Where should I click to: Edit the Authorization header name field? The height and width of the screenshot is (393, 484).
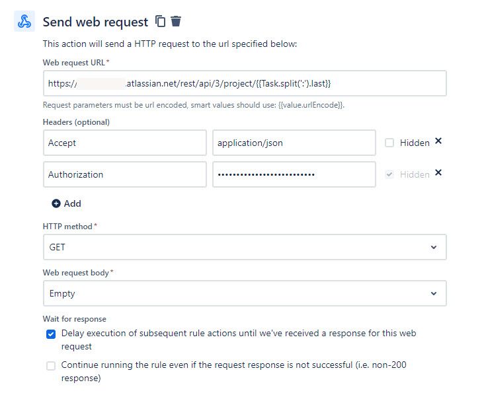(x=125, y=174)
